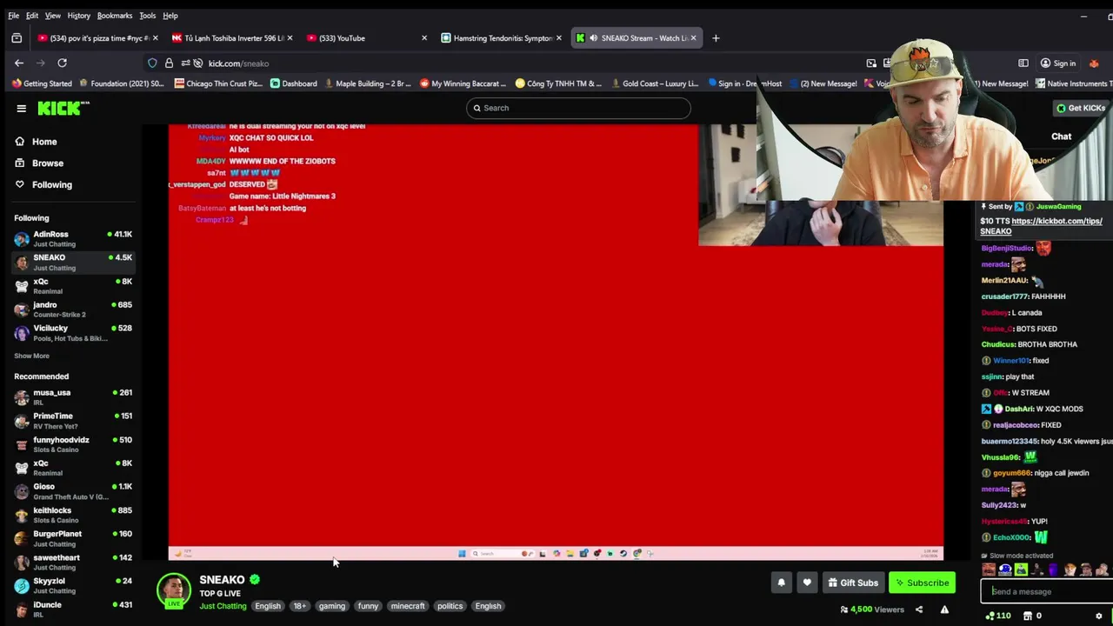This screenshot has height=626, width=1113.
Task: Click the Gift Subs button
Action: 852,583
